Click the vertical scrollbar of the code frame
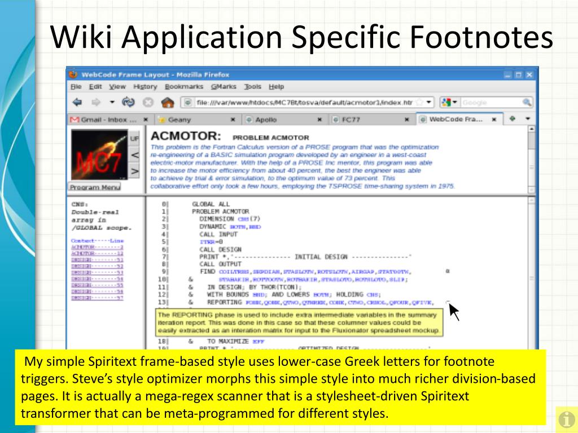 531,273
